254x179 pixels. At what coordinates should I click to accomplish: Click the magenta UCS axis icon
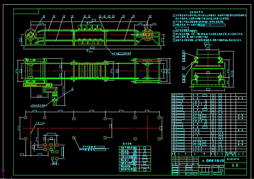coord(3,173)
